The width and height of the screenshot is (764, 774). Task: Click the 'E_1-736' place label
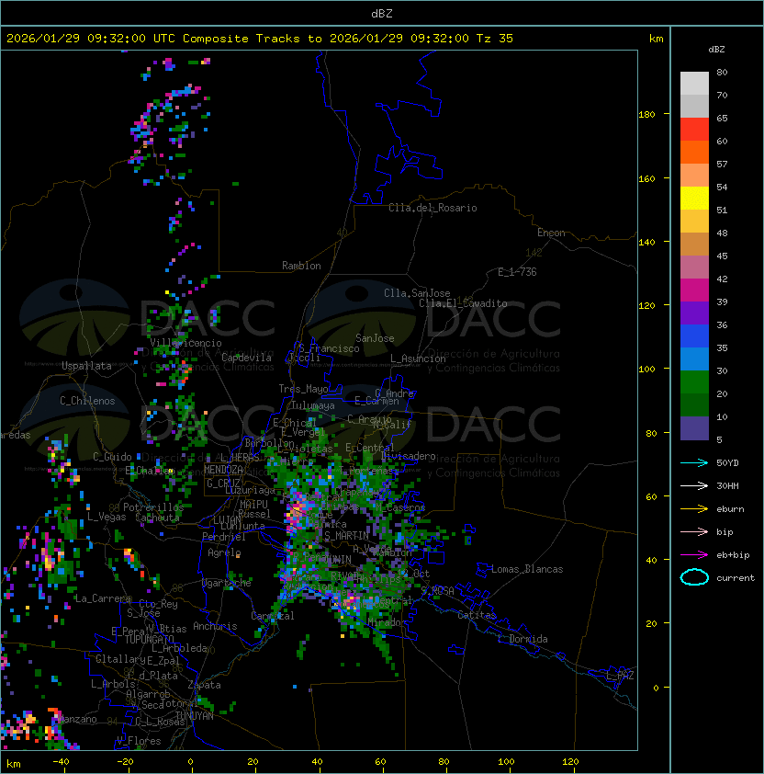pyautogui.click(x=517, y=272)
